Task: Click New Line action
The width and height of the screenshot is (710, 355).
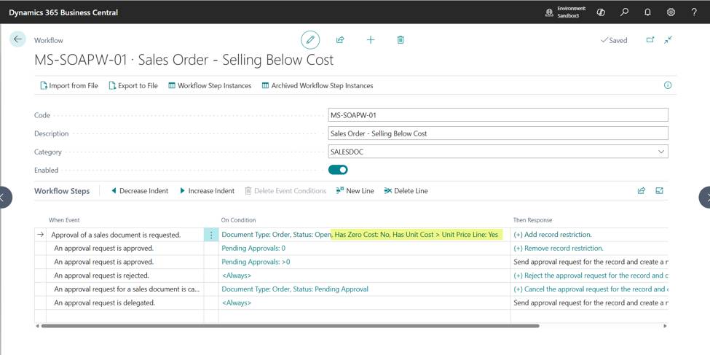Action: click(x=355, y=191)
